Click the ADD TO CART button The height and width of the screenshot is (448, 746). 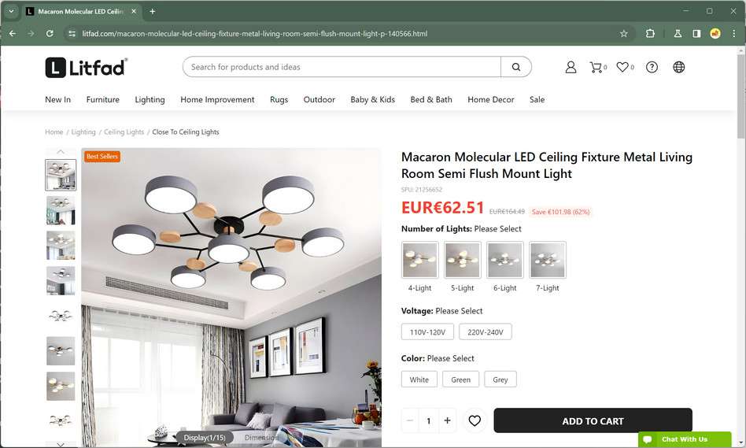click(x=593, y=421)
